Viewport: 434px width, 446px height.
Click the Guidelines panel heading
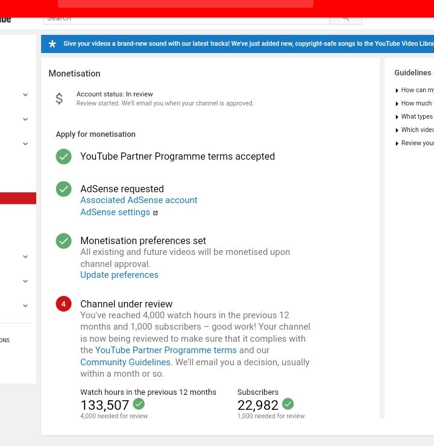coord(413,73)
